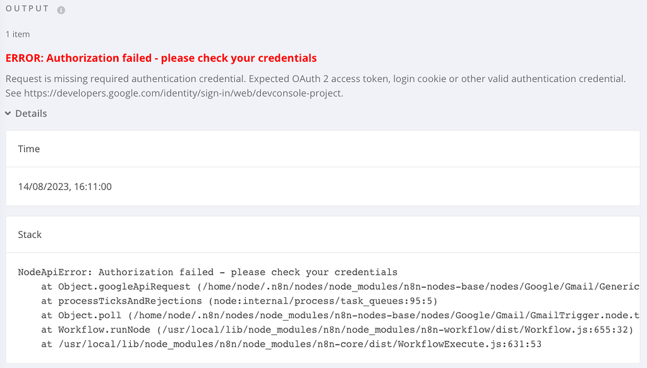The image size is (647, 368).
Task: Click the red Authorization failed error heading
Action: 160,57
